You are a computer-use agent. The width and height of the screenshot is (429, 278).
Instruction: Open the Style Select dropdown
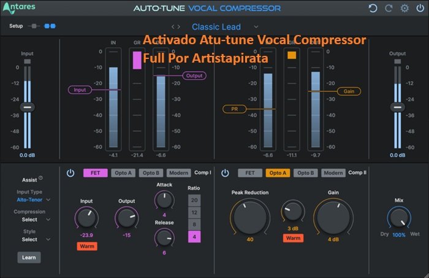point(48,239)
